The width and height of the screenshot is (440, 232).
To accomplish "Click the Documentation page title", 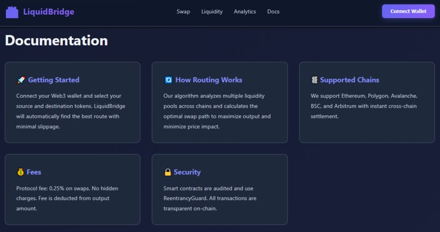I will pyautogui.click(x=56, y=40).
